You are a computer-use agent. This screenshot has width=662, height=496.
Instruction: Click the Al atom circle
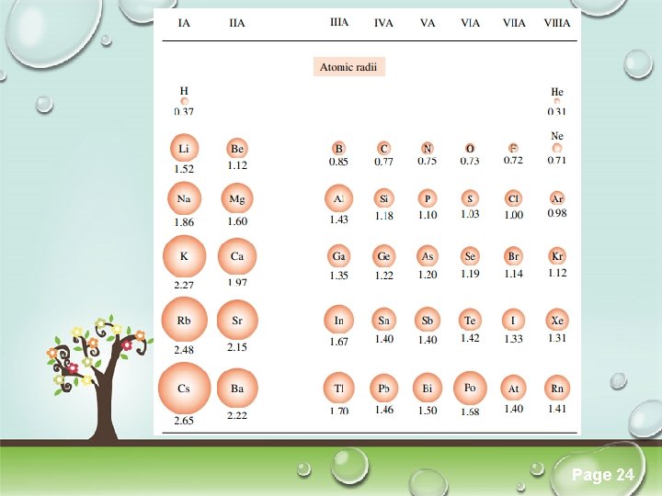[338, 198]
